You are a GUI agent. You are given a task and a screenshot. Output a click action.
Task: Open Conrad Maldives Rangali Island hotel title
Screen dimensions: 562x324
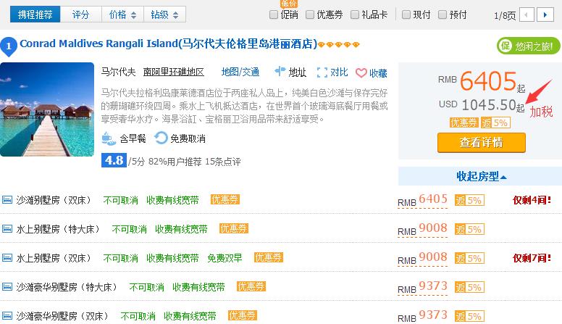169,43
